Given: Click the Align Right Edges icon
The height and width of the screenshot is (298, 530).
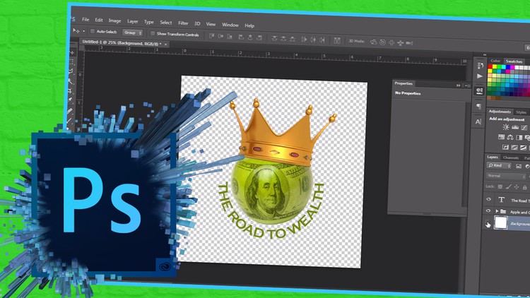Looking at the screenshot, I should click(259, 37).
